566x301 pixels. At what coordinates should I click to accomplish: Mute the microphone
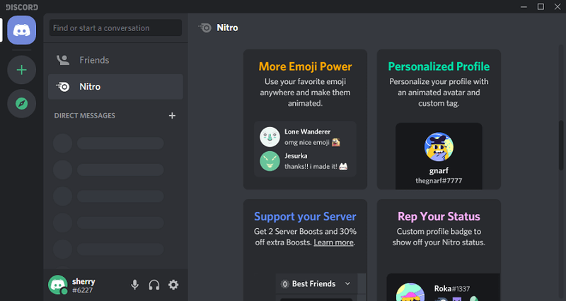tap(134, 285)
